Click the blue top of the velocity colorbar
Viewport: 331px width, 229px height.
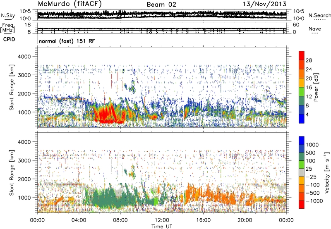pos(302,141)
